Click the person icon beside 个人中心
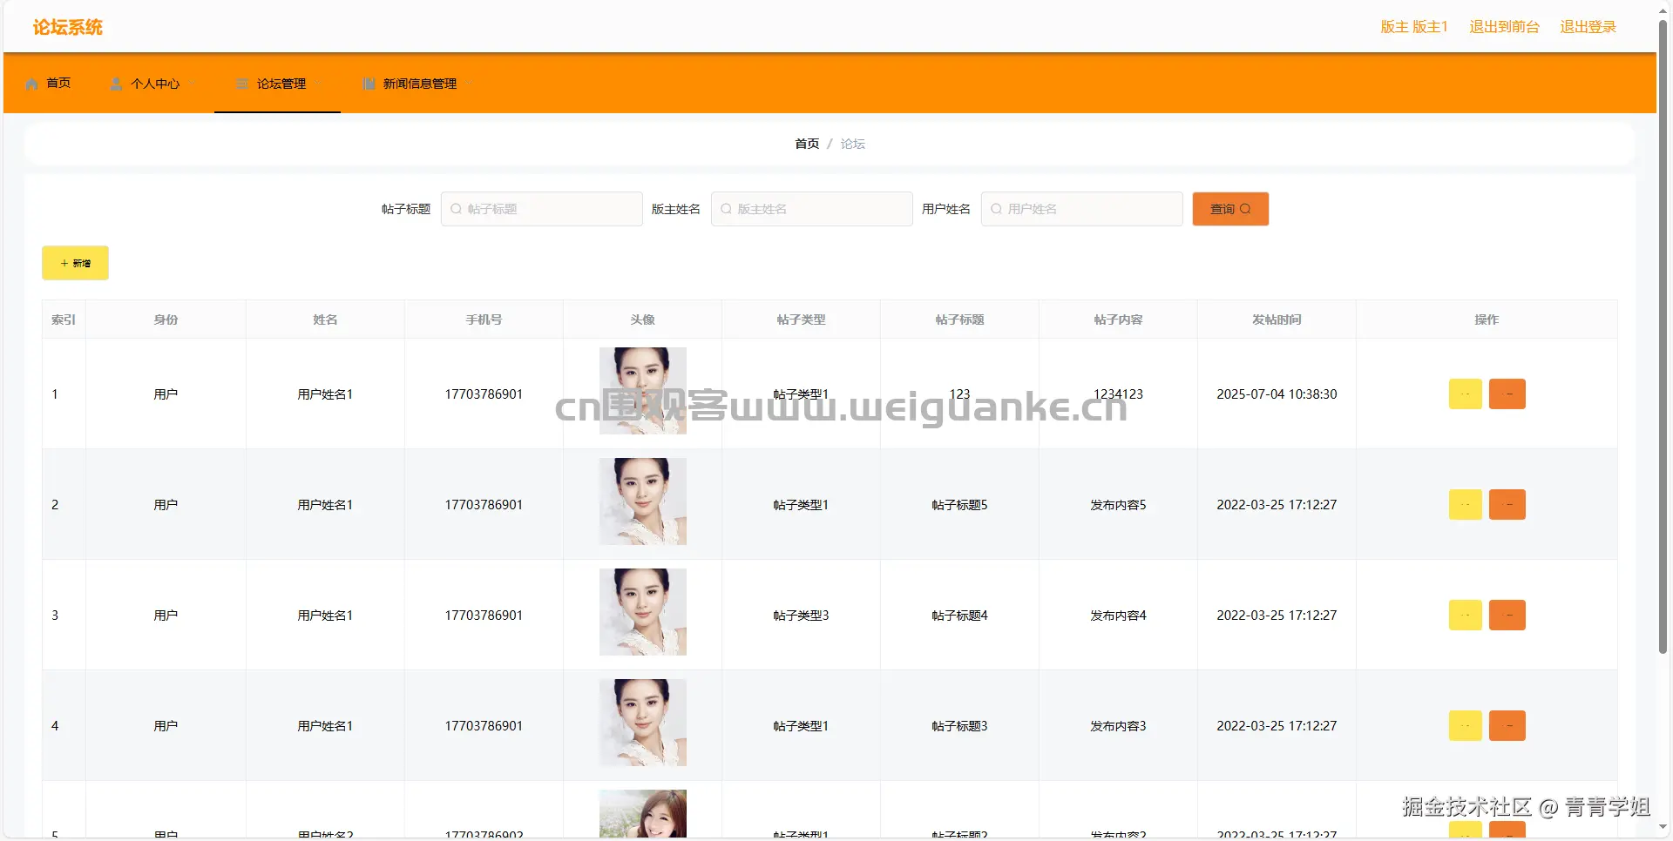1673x841 pixels. coord(116,84)
